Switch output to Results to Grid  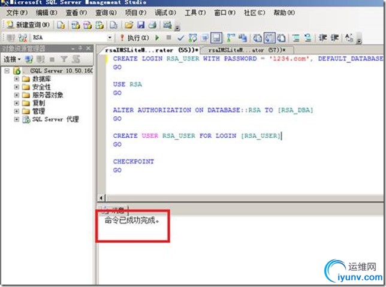coord(270,38)
